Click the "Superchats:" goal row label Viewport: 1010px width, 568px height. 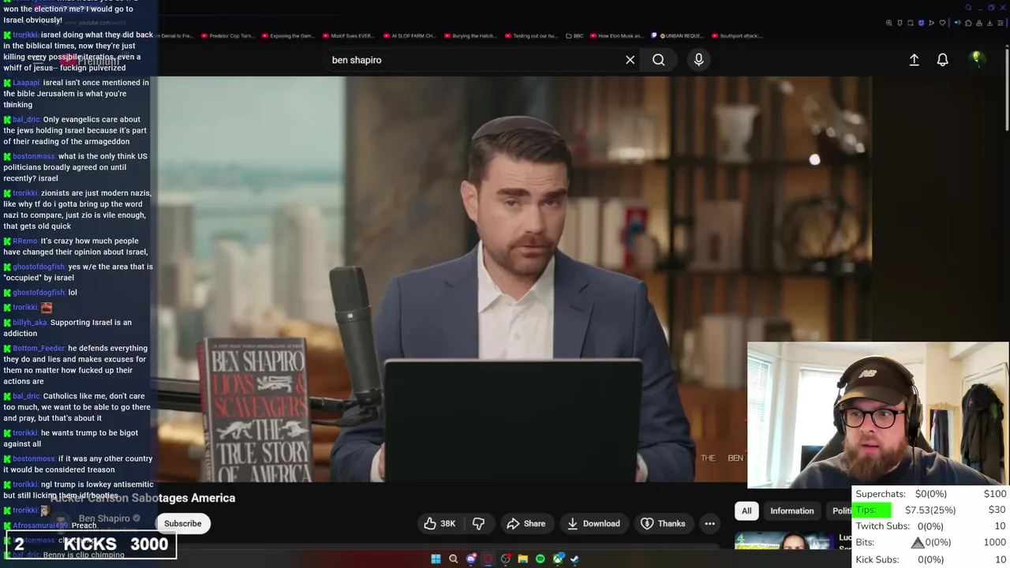coord(881,494)
